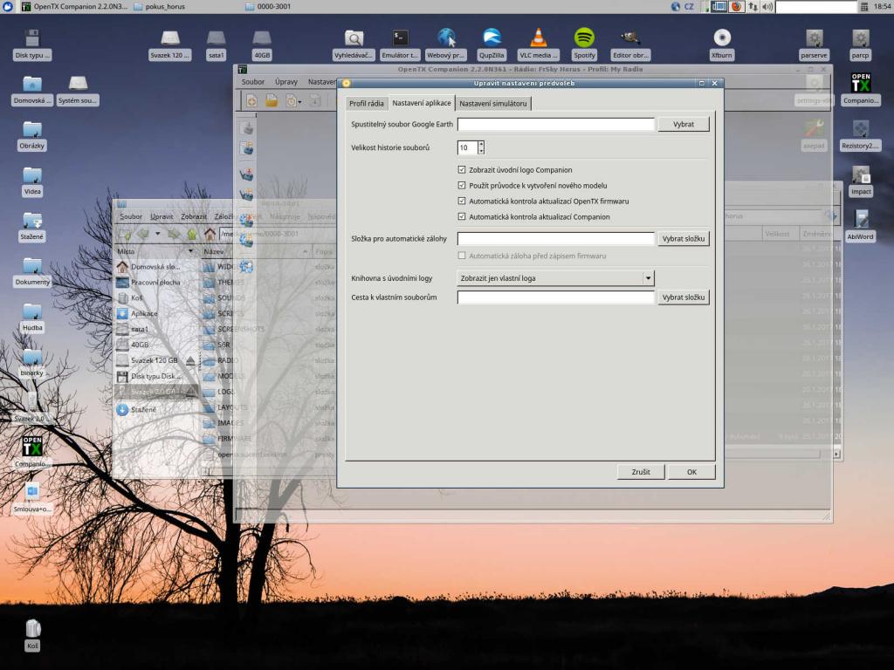Launch Spotify from the desktop
Screen dimensions: 894x670
coord(584,38)
